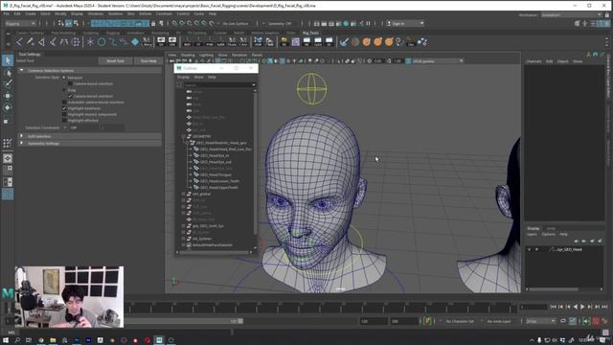Click No Character Set button
Image resolution: width=613 pixels, height=345 pixels.
460,321
